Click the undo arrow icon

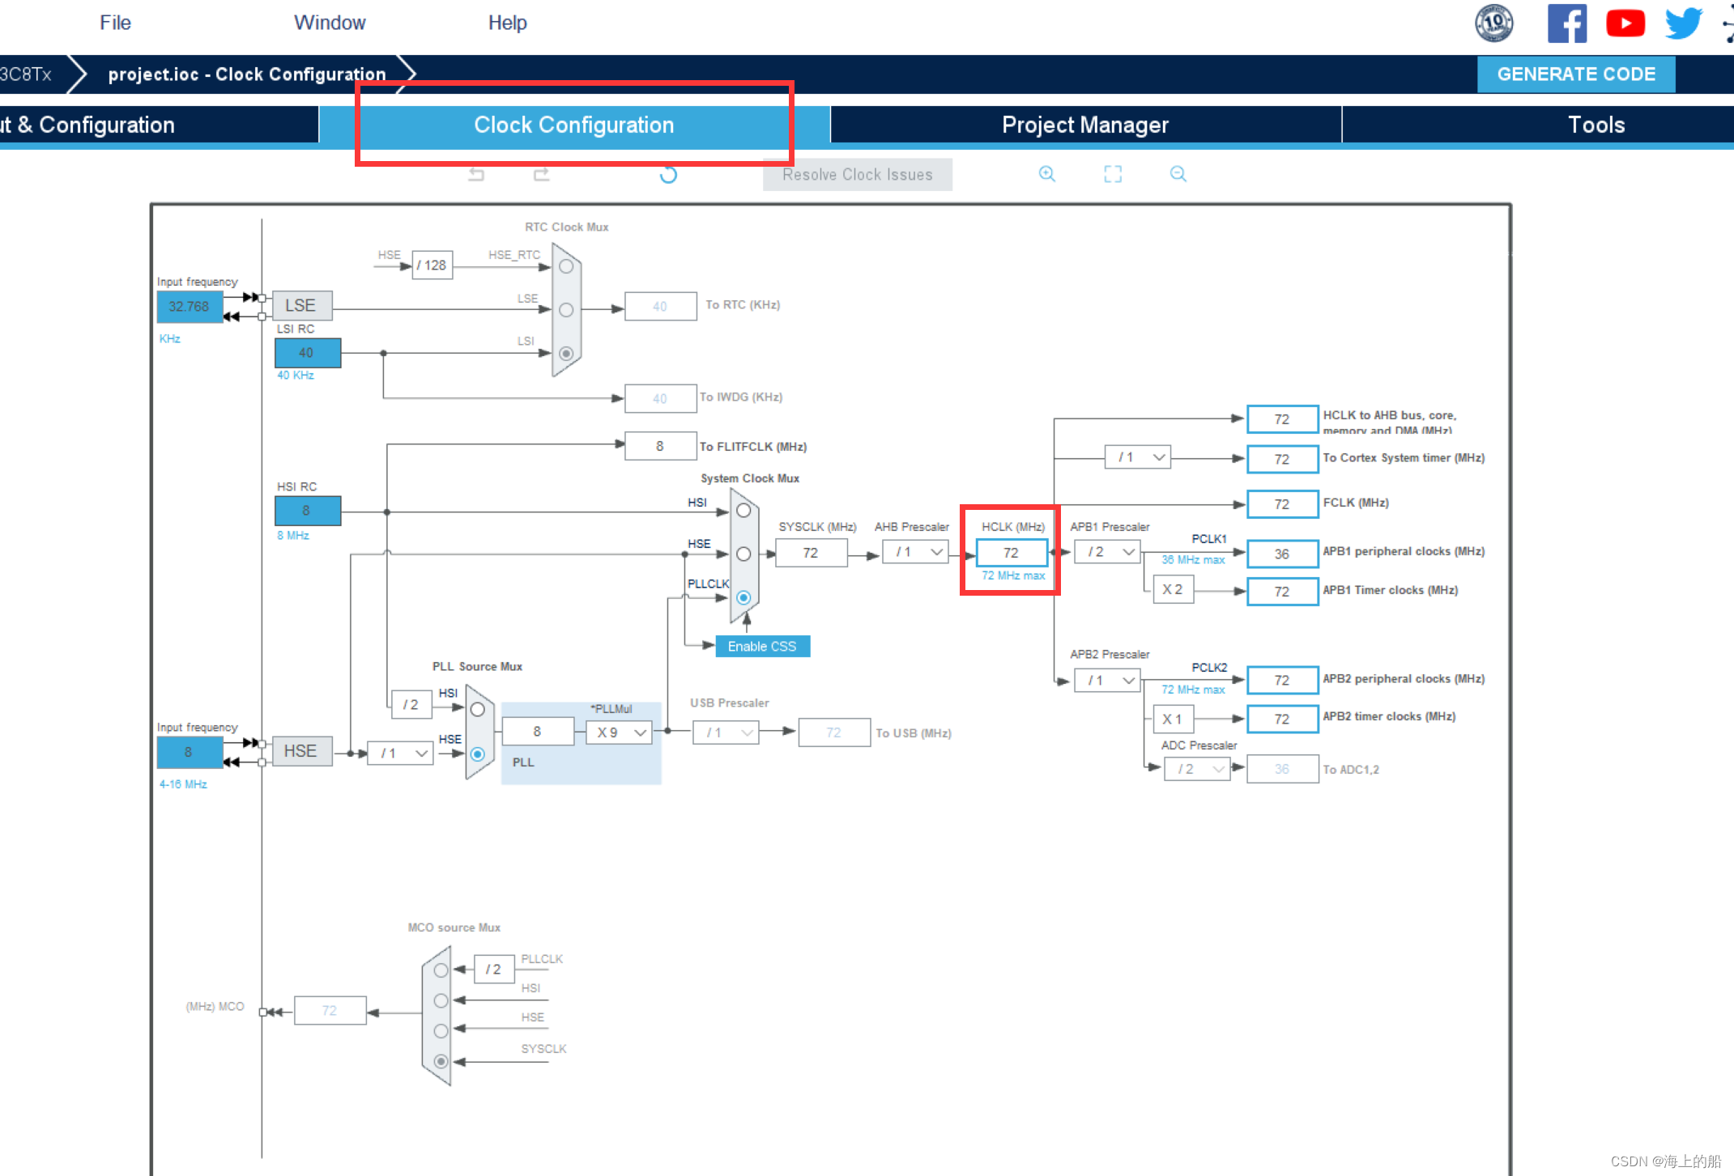click(476, 174)
